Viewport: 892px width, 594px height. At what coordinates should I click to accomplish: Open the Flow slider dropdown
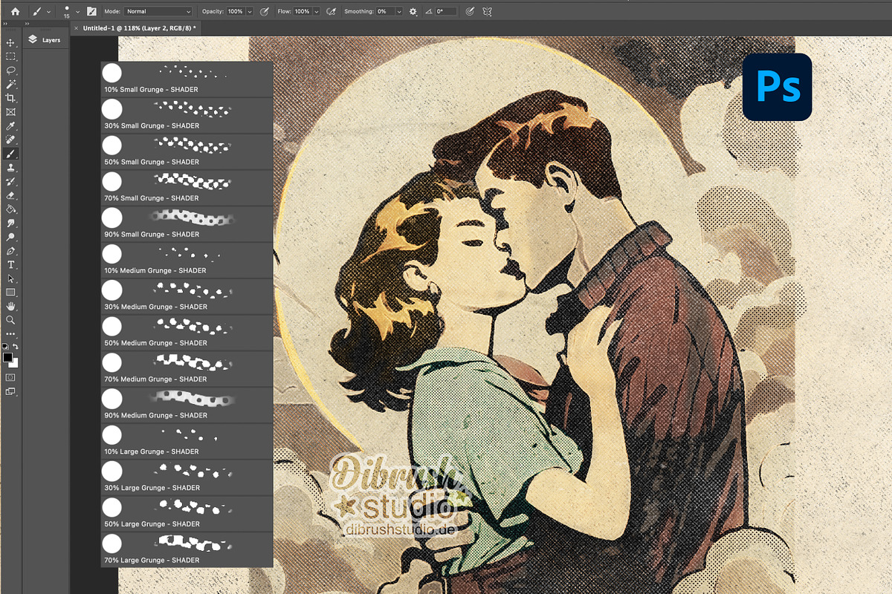tap(317, 12)
